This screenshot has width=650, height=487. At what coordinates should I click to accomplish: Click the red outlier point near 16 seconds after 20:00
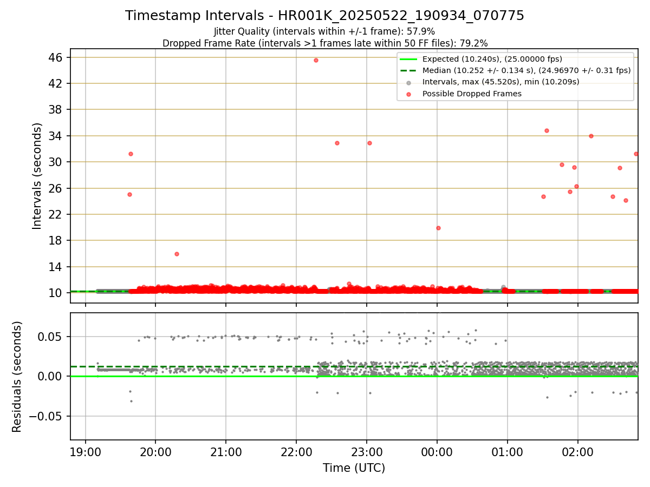click(x=177, y=254)
